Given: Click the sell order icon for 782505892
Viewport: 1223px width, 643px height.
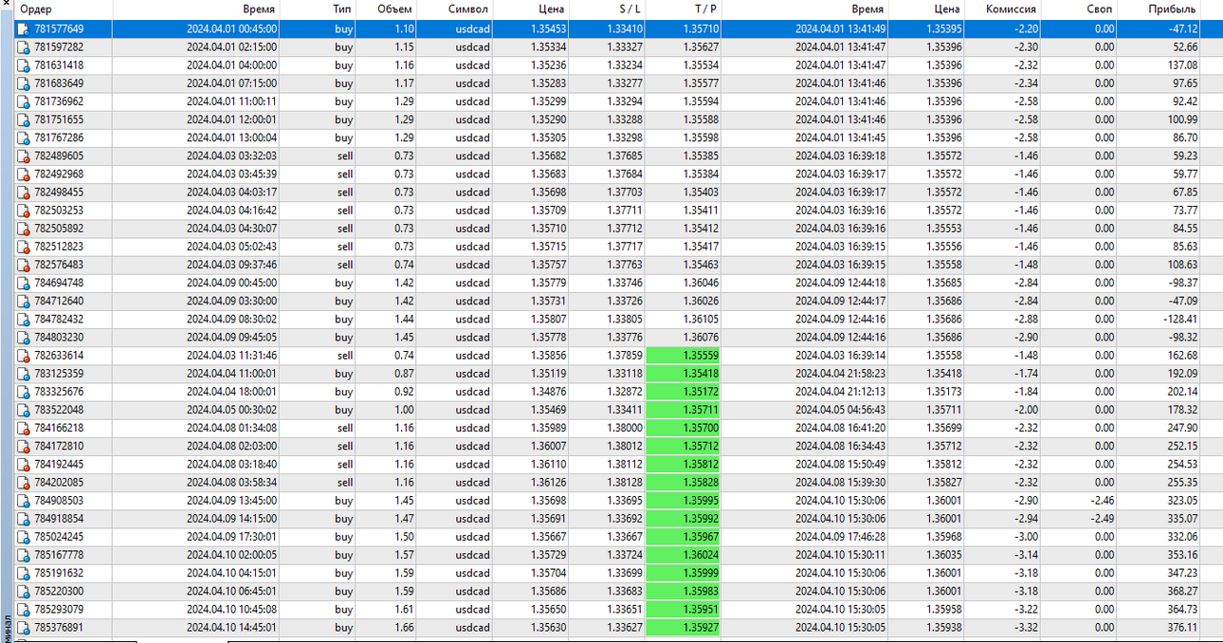Looking at the screenshot, I should click(23, 229).
